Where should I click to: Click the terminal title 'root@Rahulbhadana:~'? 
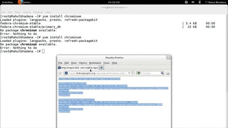click(x=114, y=7)
